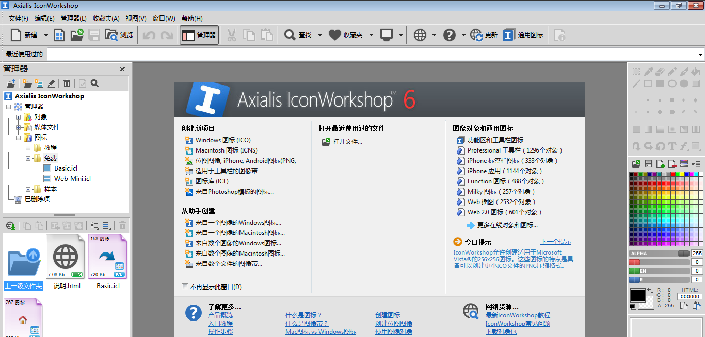
Task: Click the view mode list icon above thumbnails
Action: click(94, 225)
